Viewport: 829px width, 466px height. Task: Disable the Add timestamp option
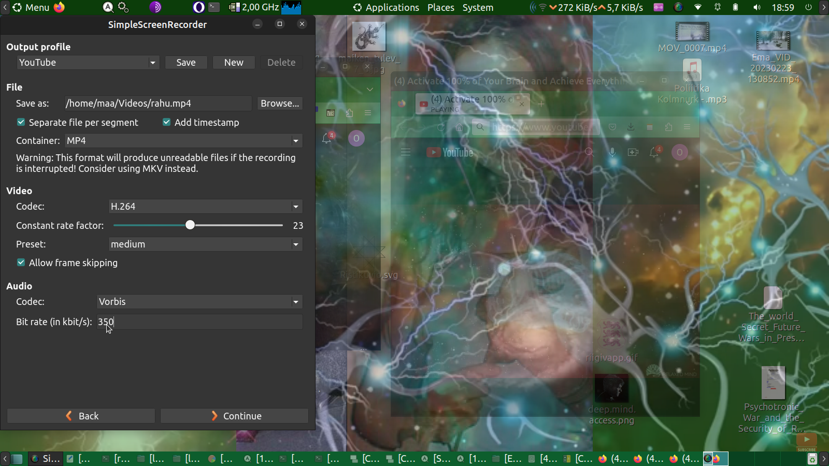point(167,122)
